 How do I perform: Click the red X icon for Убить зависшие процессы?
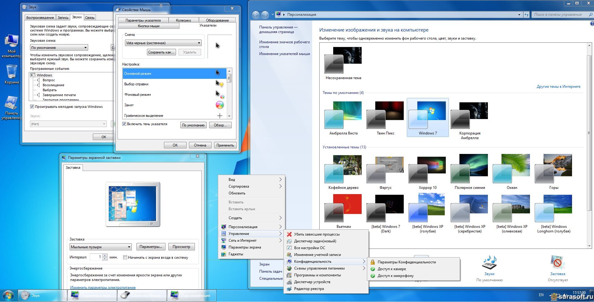coord(289,234)
